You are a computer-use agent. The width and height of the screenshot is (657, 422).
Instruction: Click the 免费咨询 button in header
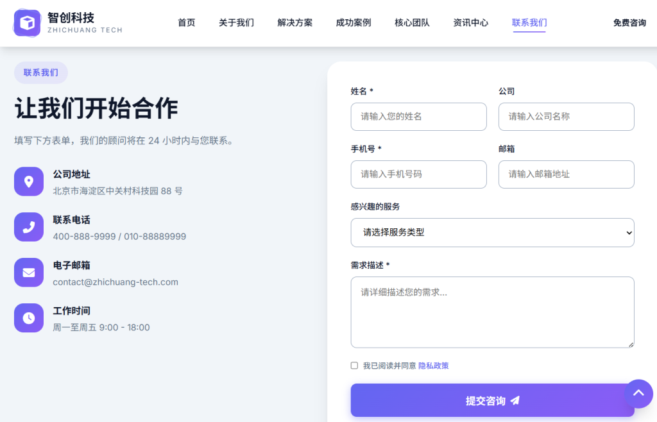tap(629, 23)
